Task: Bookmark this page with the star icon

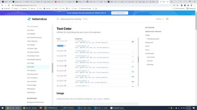Action: coord(177,5)
